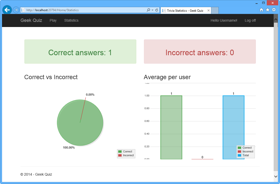The height and width of the screenshot is (184, 280).
Task: Select Statistics in the navigation bar
Action: click(x=71, y=20)
